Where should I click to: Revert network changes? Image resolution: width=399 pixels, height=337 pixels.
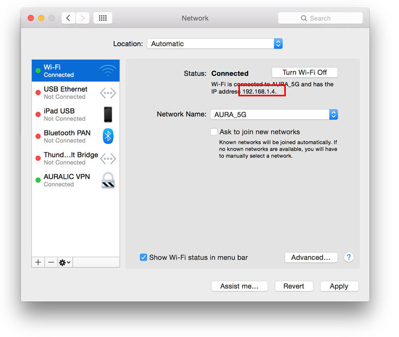tap(294, 286)
